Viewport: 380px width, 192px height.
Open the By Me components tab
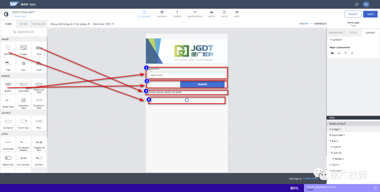24,24
